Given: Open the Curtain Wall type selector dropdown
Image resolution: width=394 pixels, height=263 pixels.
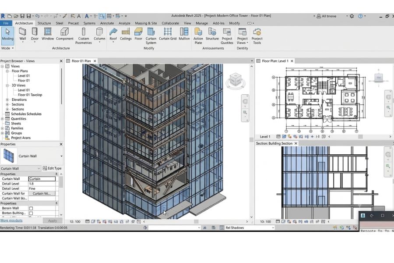Looking at the screenshot, I should [x=62, y=156].
